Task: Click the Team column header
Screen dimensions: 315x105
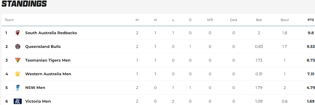Action: click(x=9, y=20)
